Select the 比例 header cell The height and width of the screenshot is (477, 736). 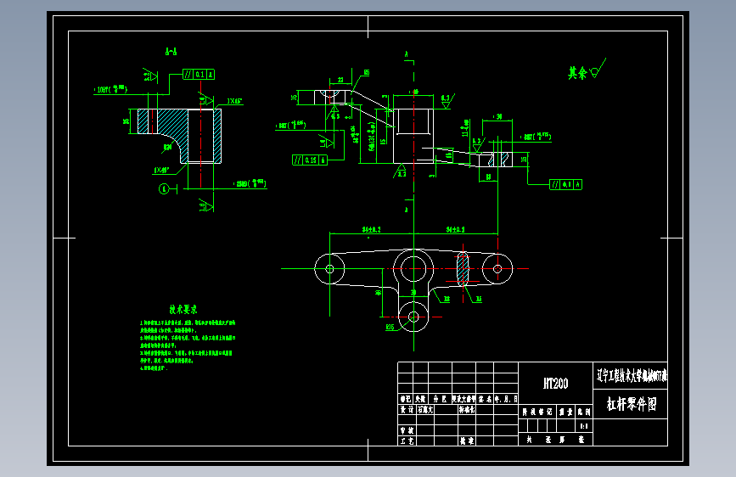pos(584,412)
